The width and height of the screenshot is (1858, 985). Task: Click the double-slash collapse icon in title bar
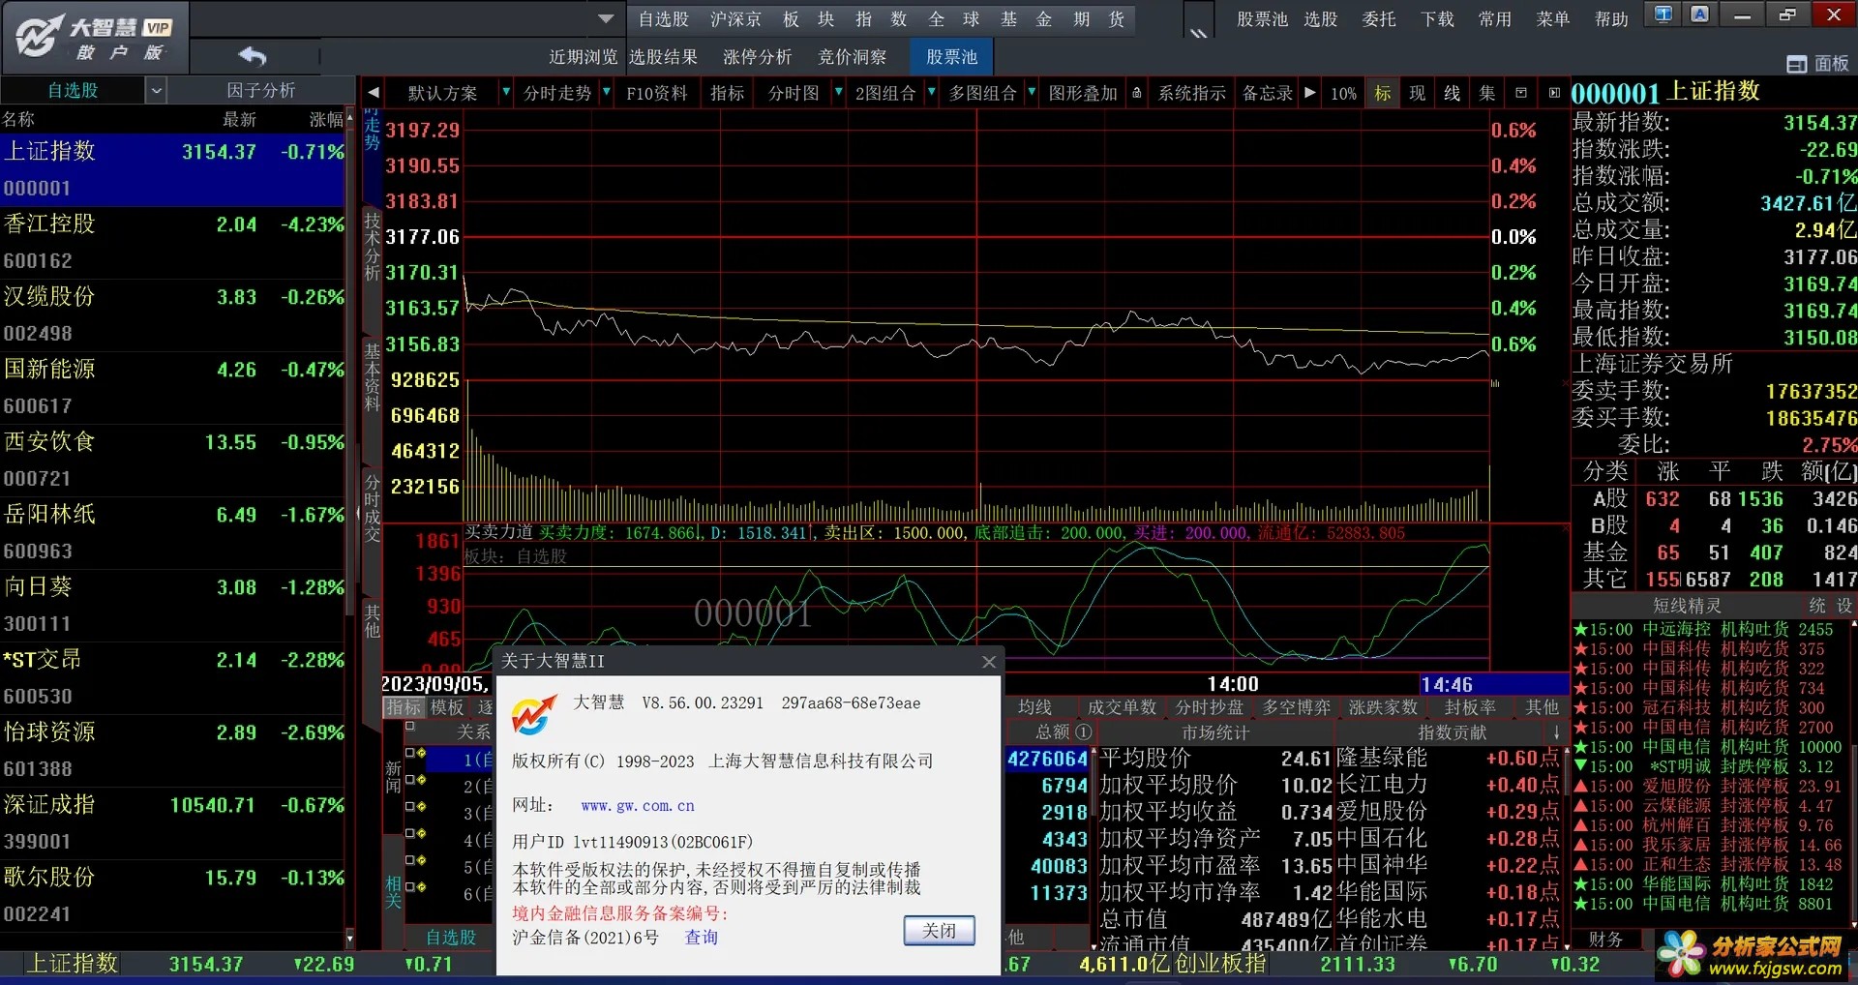(1199, 33)
